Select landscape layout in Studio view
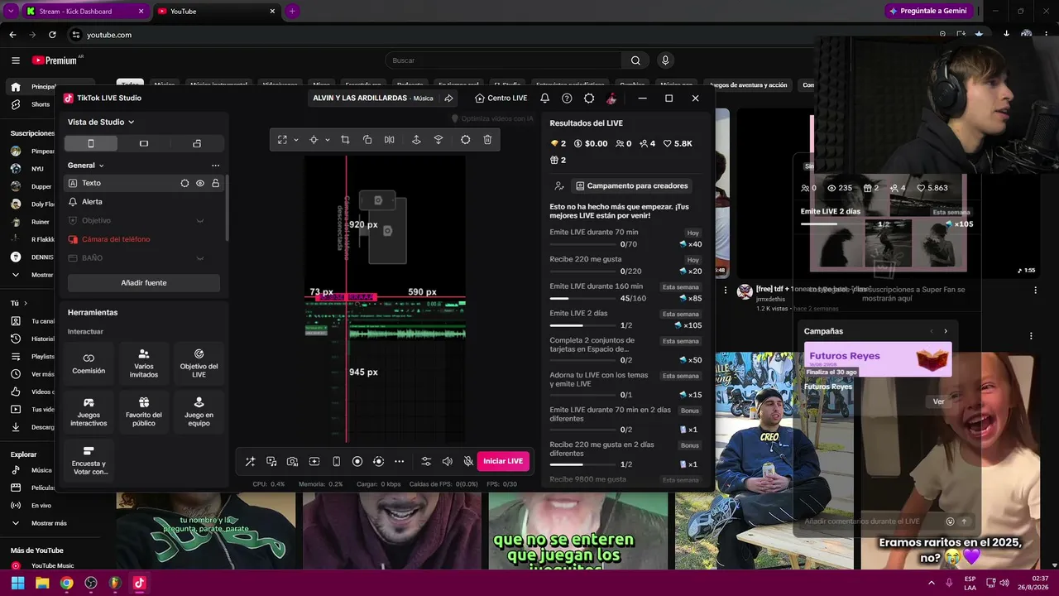 [144, 143]
